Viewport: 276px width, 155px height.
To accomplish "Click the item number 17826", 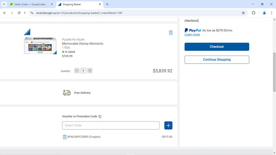I will click(66, 48).
